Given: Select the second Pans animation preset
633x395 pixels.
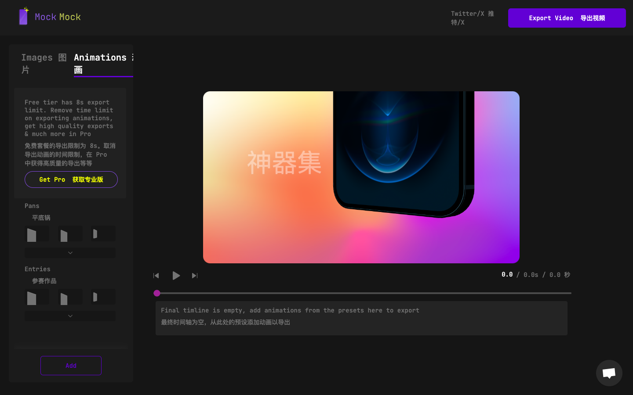Looking at the screenshot, I should [70, 233].
